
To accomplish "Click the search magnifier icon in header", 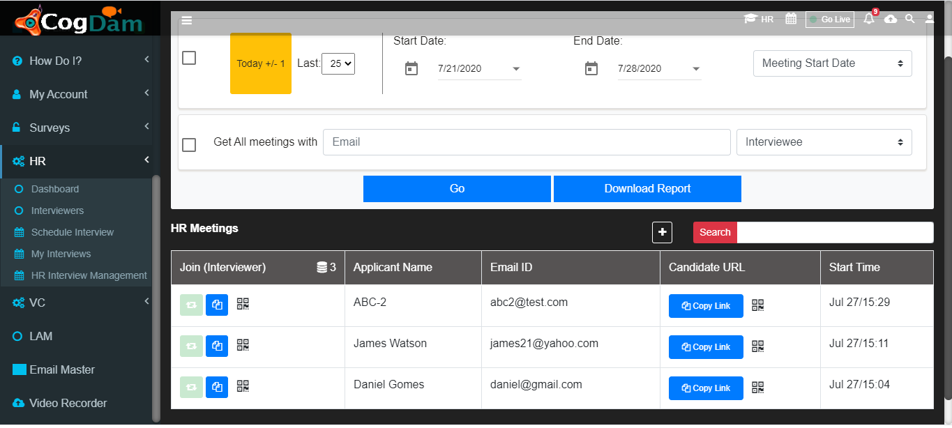I will click(910, 19).
